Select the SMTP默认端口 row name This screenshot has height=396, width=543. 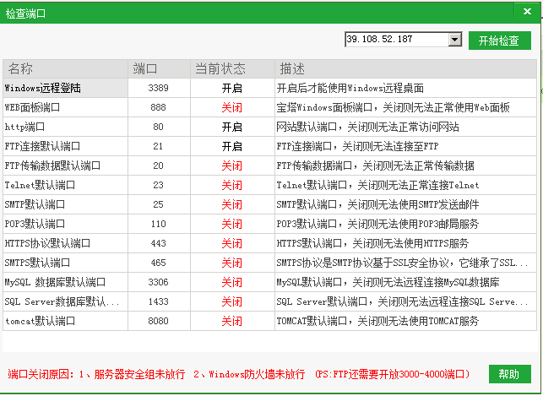tap(35, 204)
